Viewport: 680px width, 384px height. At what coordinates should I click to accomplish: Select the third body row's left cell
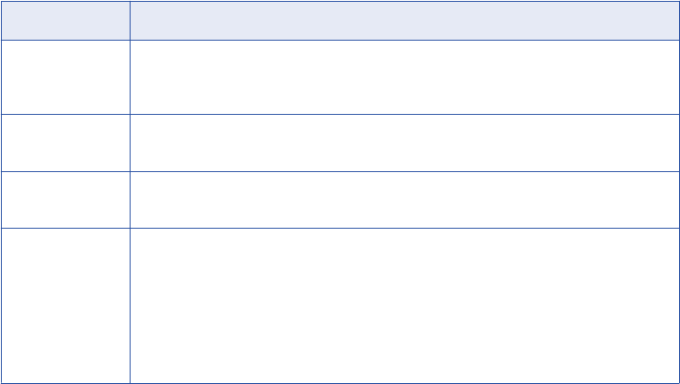[x=65, y=200]
